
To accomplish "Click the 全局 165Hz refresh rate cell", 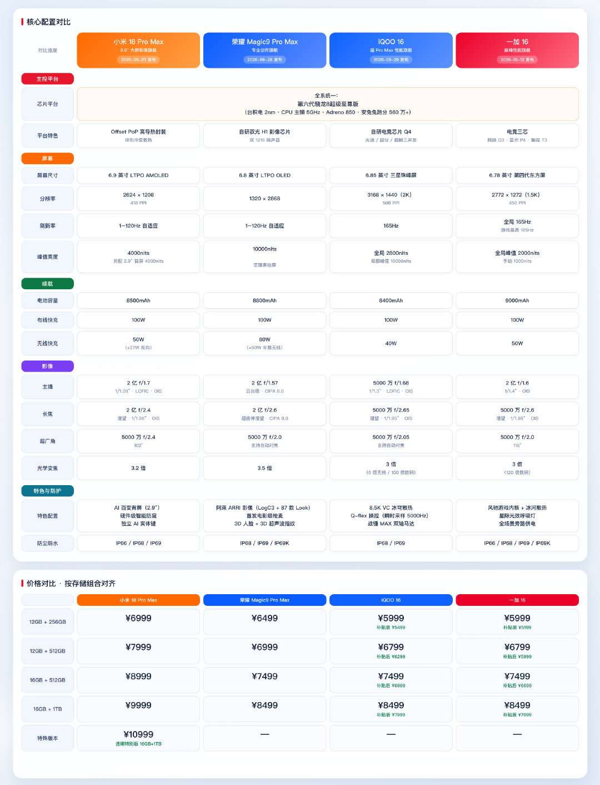I will click(x=517, y=226).
